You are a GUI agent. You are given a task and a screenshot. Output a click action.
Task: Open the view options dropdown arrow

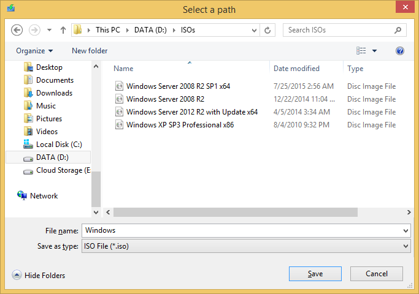pyautogui.click(x=374, y=51)
